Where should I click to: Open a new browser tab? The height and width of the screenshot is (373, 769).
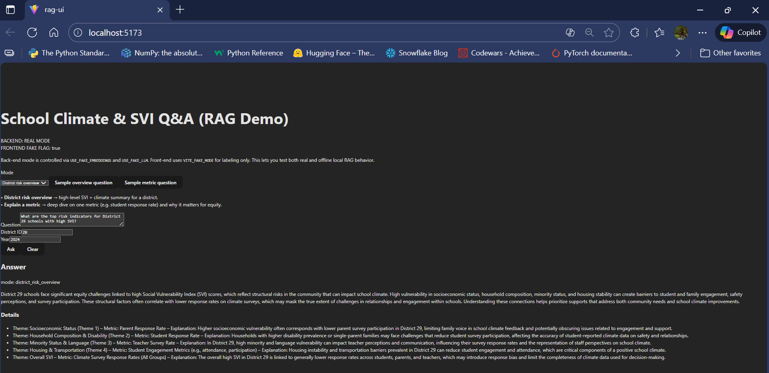click(x=180, y=10)
